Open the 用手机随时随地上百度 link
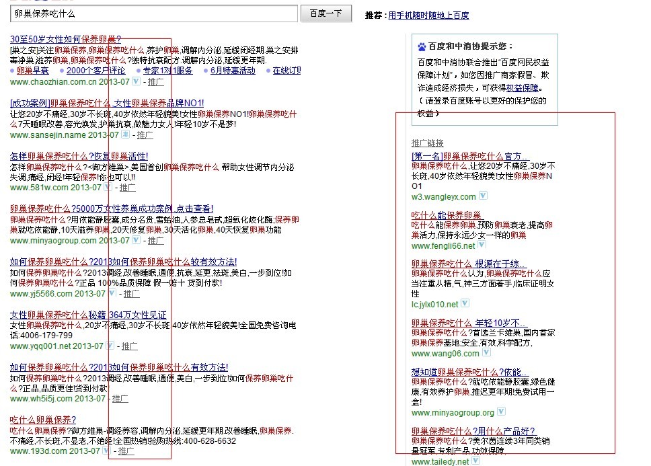The width and height of the screenshot is (651, 466). 428,15
